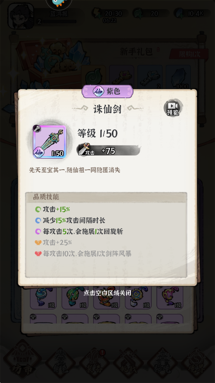This screenshot has height=383, width=215.
Task: Select the 紫色 quality badge
Action: coord(107,91)
